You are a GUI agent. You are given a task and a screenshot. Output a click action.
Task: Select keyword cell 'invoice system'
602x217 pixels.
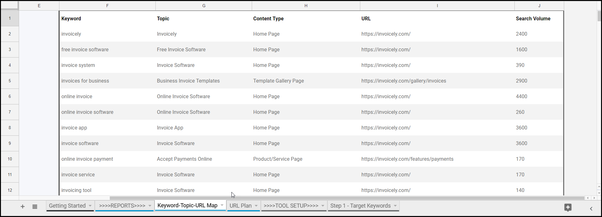click(107, 65)
